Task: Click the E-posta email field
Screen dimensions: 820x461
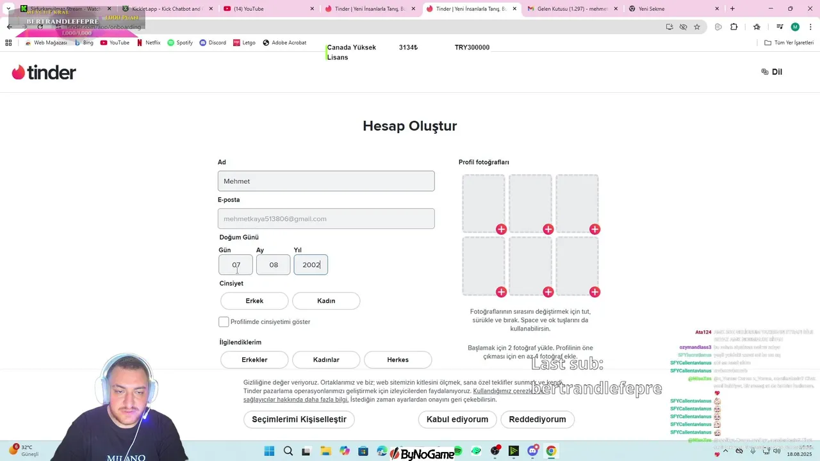Action: 326,218
